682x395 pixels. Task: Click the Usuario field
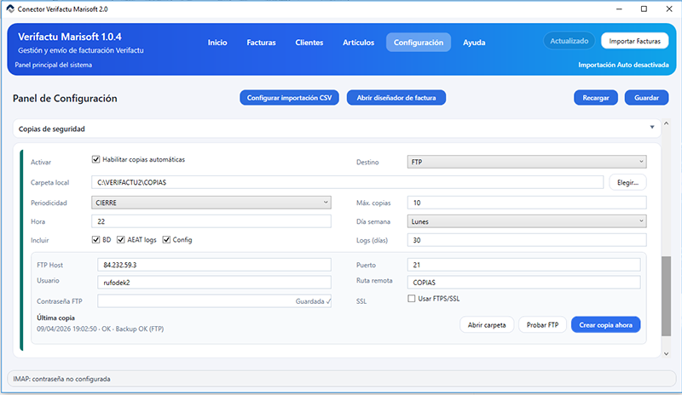tap(215, 283)
